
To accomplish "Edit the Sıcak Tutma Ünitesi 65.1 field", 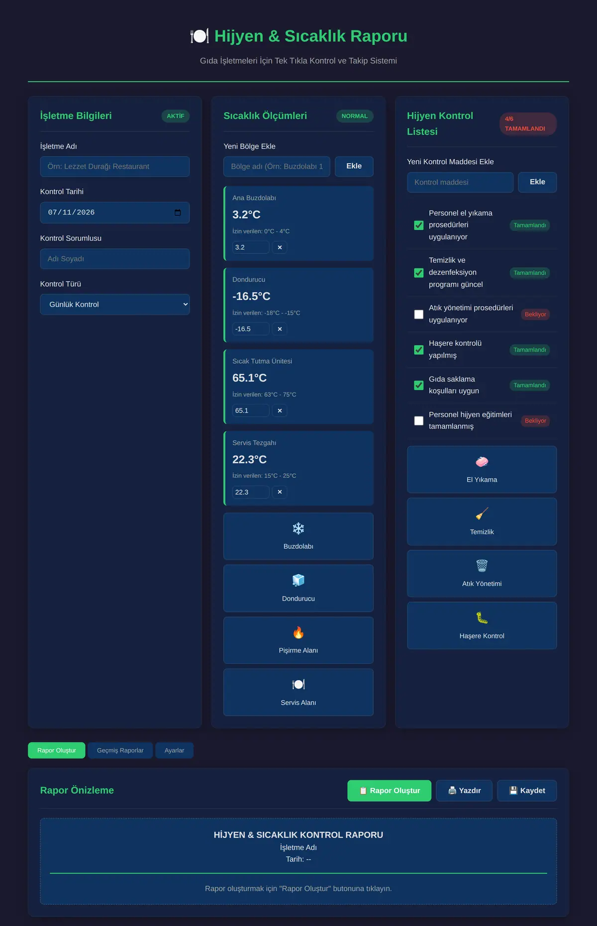I will click(x=251, y=411).
